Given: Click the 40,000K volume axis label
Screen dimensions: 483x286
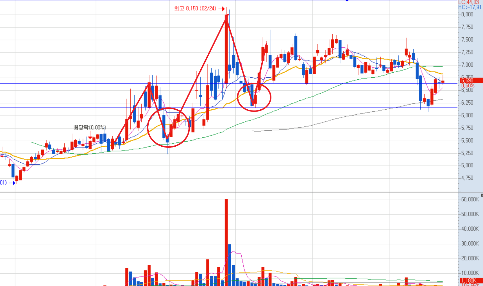Looking at the screenshot, I should (470, 229).
